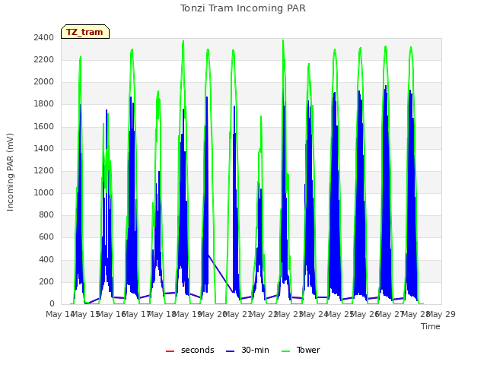Click the 1600 y-axis tick label
487x365 pixels.
click(x=44, y=126)
